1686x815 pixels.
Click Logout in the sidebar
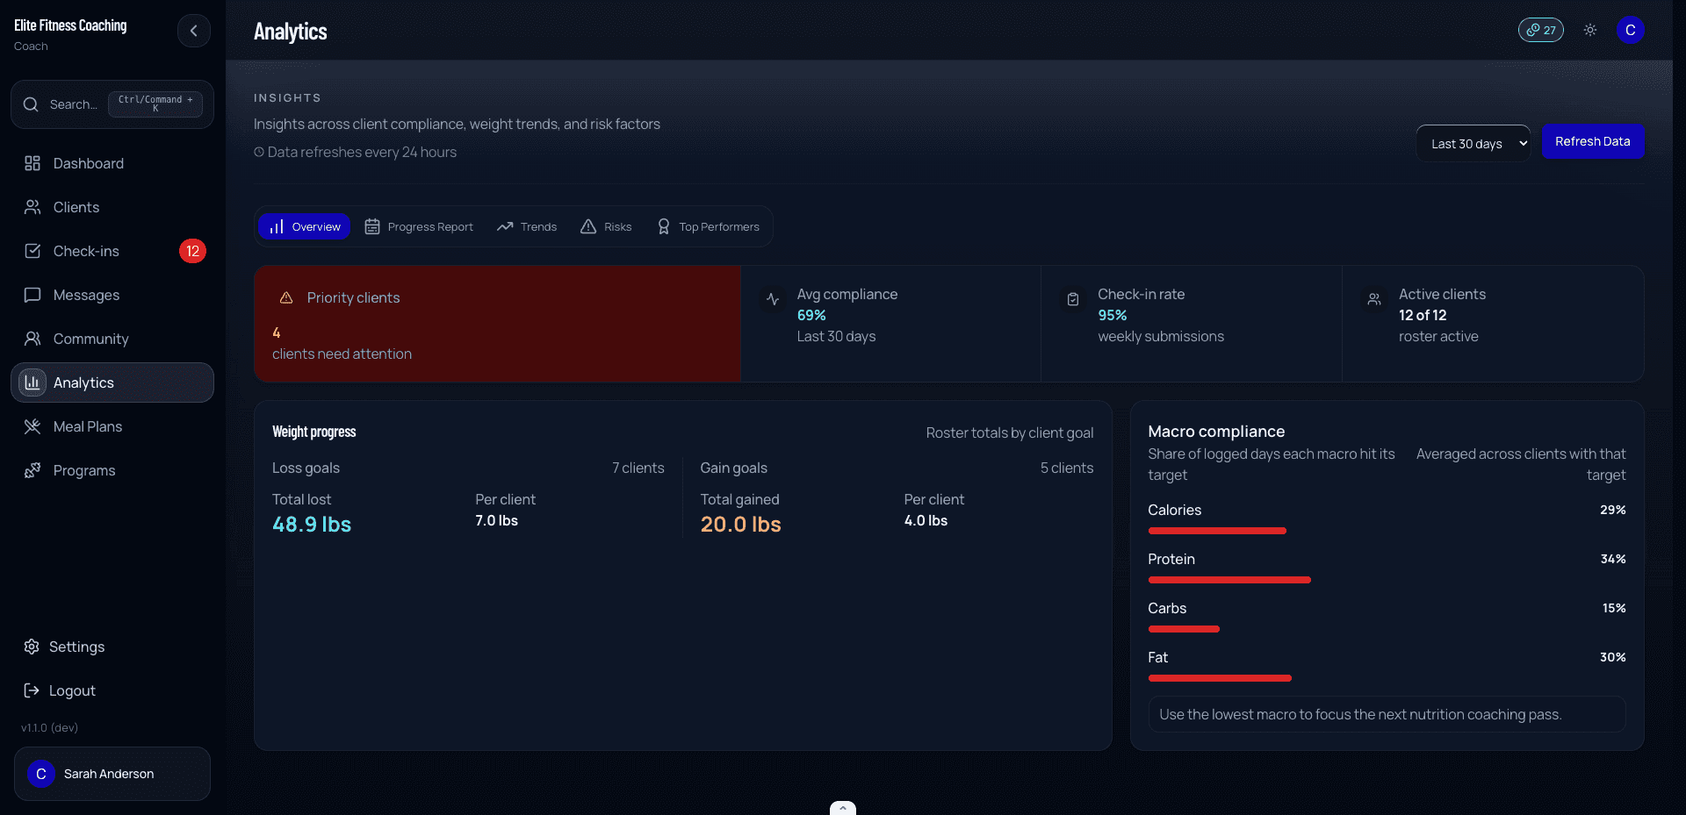point(112,690)
